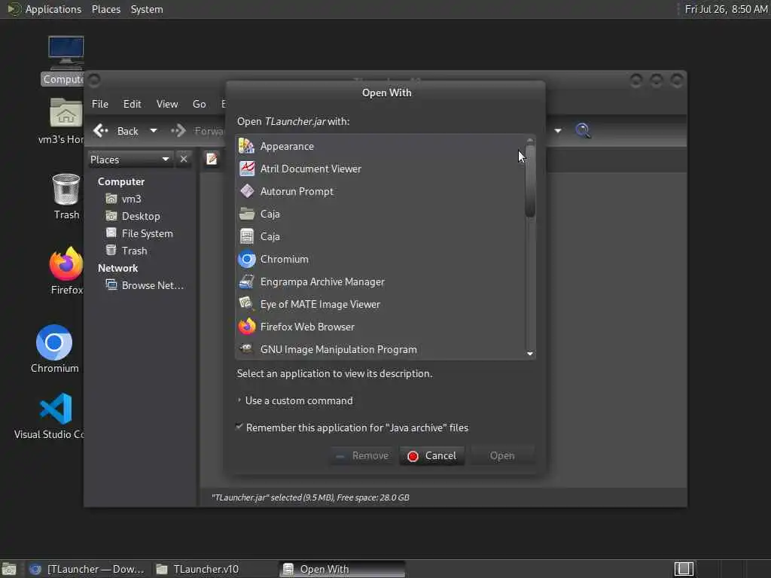Click the application list scrollbar thumb

click(530, 180)
